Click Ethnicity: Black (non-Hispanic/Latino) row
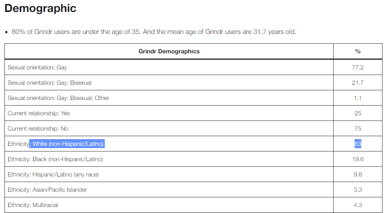 (x=55, y=159)
